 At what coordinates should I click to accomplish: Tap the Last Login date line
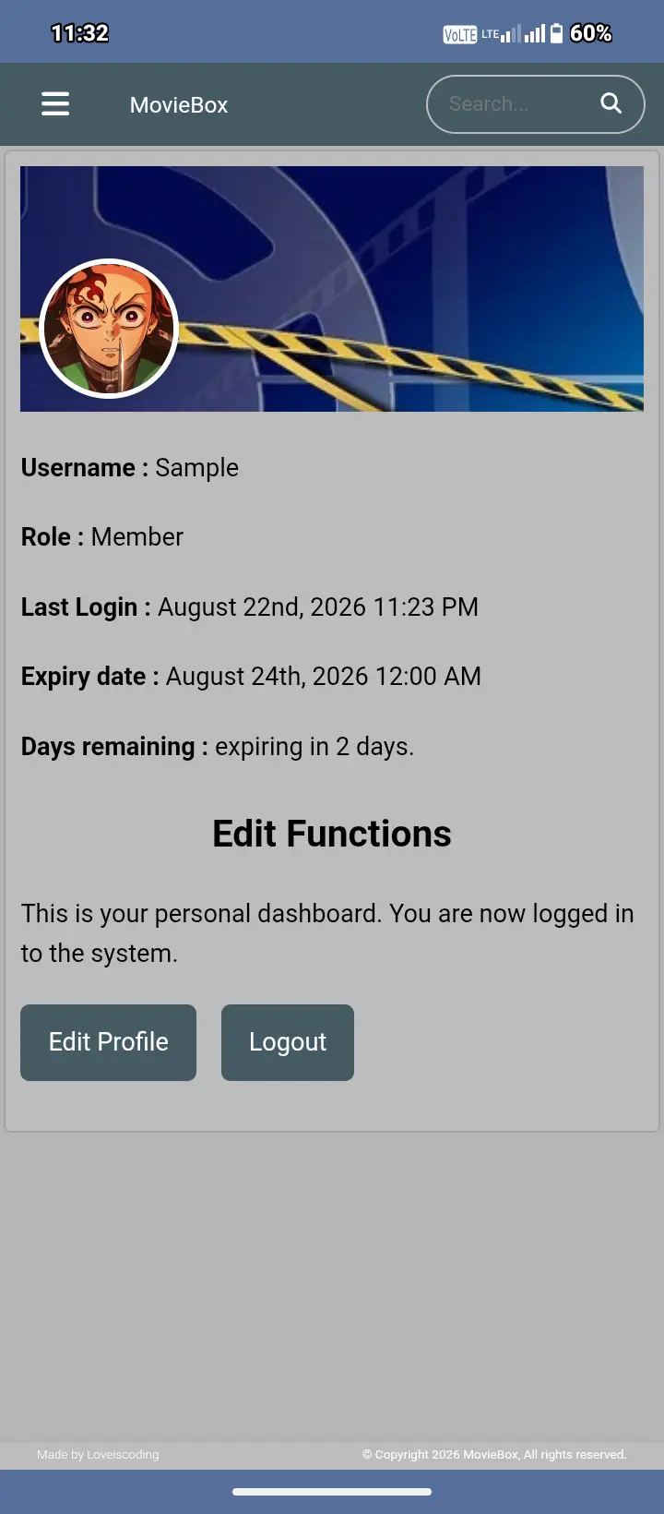[x=250, y=607]
